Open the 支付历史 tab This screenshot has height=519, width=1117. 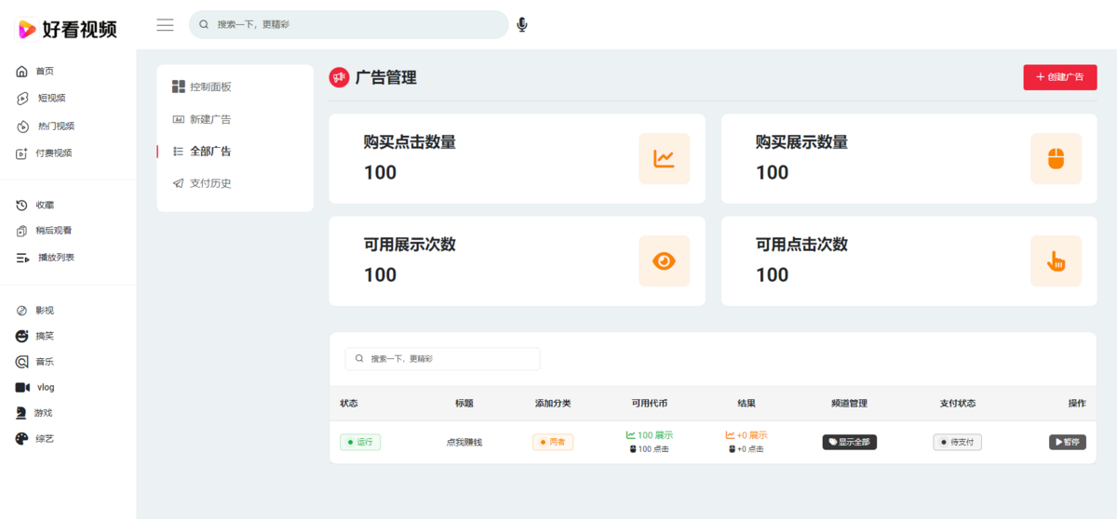209,183
